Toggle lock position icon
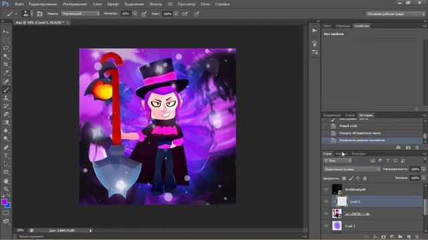Image resolution: width=428 pixels, height=240 pixels. [358, 178]
